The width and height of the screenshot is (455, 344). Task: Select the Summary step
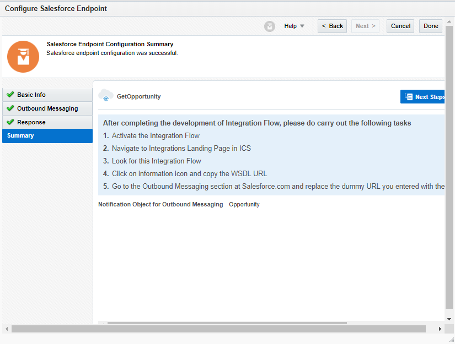(47, 136)
